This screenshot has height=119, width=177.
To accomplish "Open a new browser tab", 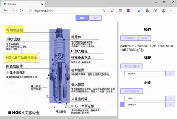I will coord(48,4).
